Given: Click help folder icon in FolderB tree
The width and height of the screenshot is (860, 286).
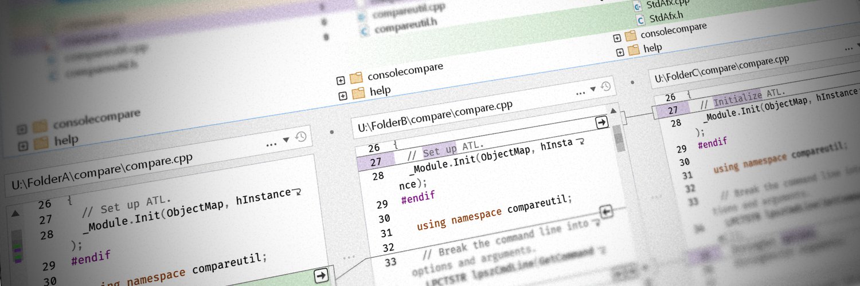Looking at the screenshot, I should click(x=358, y=94).
